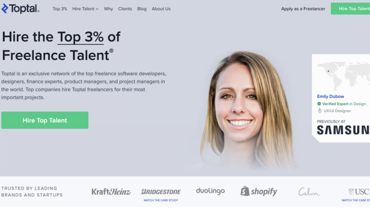Click the UX/UI Designer pen icon
This screenshot has width=370, height=208.
pyautogui.click(x=319, y=110)
